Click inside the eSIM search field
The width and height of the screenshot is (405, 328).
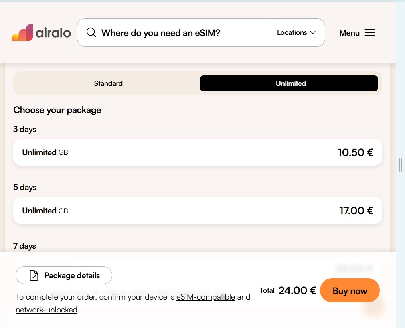click(x=172, y=33)
